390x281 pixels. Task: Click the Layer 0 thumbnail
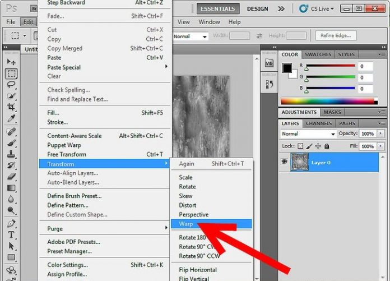tap(300, 163)
